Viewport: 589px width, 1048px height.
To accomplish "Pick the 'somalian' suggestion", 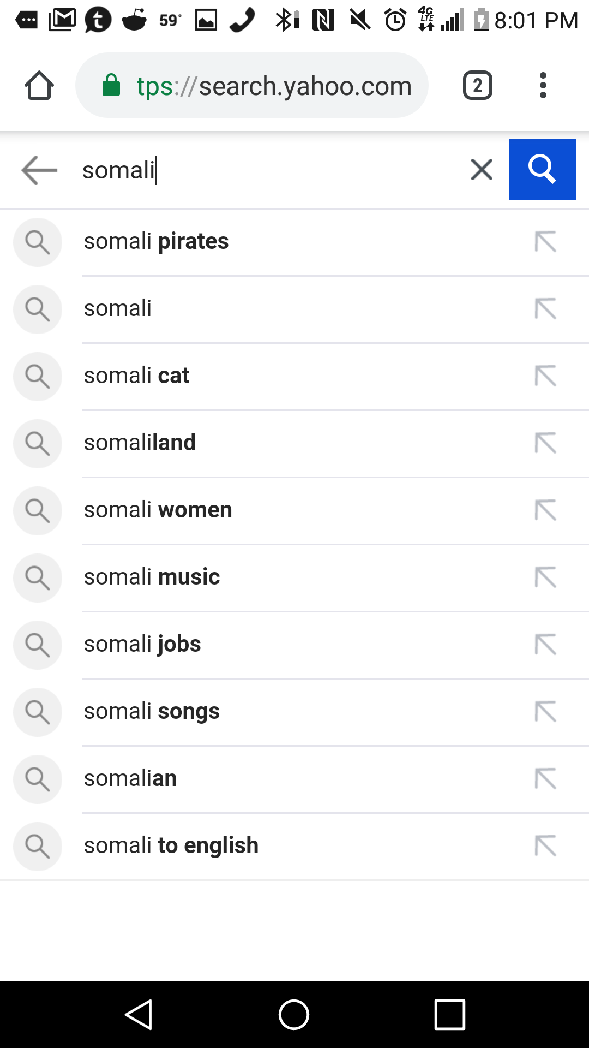I will 294,779.
